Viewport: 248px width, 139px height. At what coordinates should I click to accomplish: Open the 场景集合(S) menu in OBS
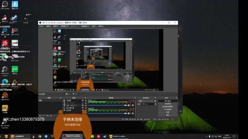pyautogui.click(x=85, y=26)
